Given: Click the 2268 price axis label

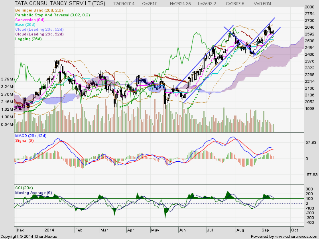Looking at the screenshot, I should click(310, 75).
